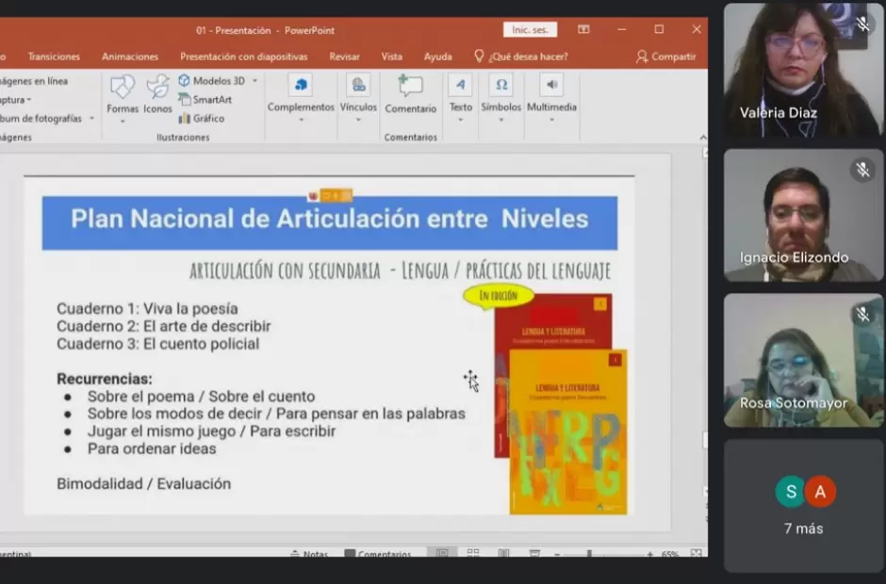Click Valeria Diaz's muted microphone icon
Viewport: 886px width, 584px height.
pos(861,24)
